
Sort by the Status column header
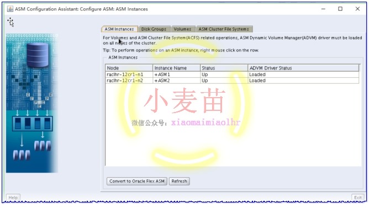coord(224,68)
